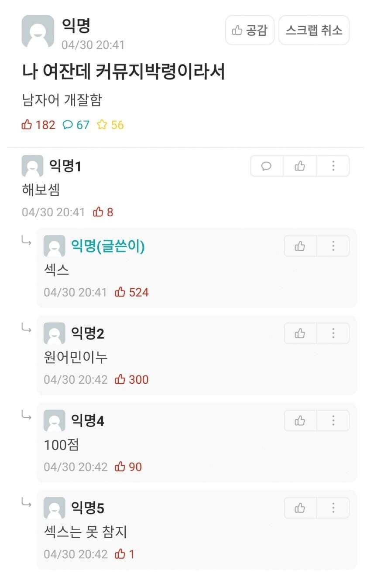Click the 스크랩 취소 button
This screenshot has height=573, width=371.
[x=314, y=30]
